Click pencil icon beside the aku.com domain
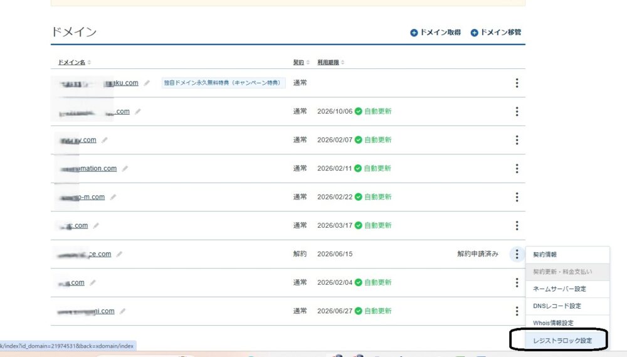 pos(147,83)
